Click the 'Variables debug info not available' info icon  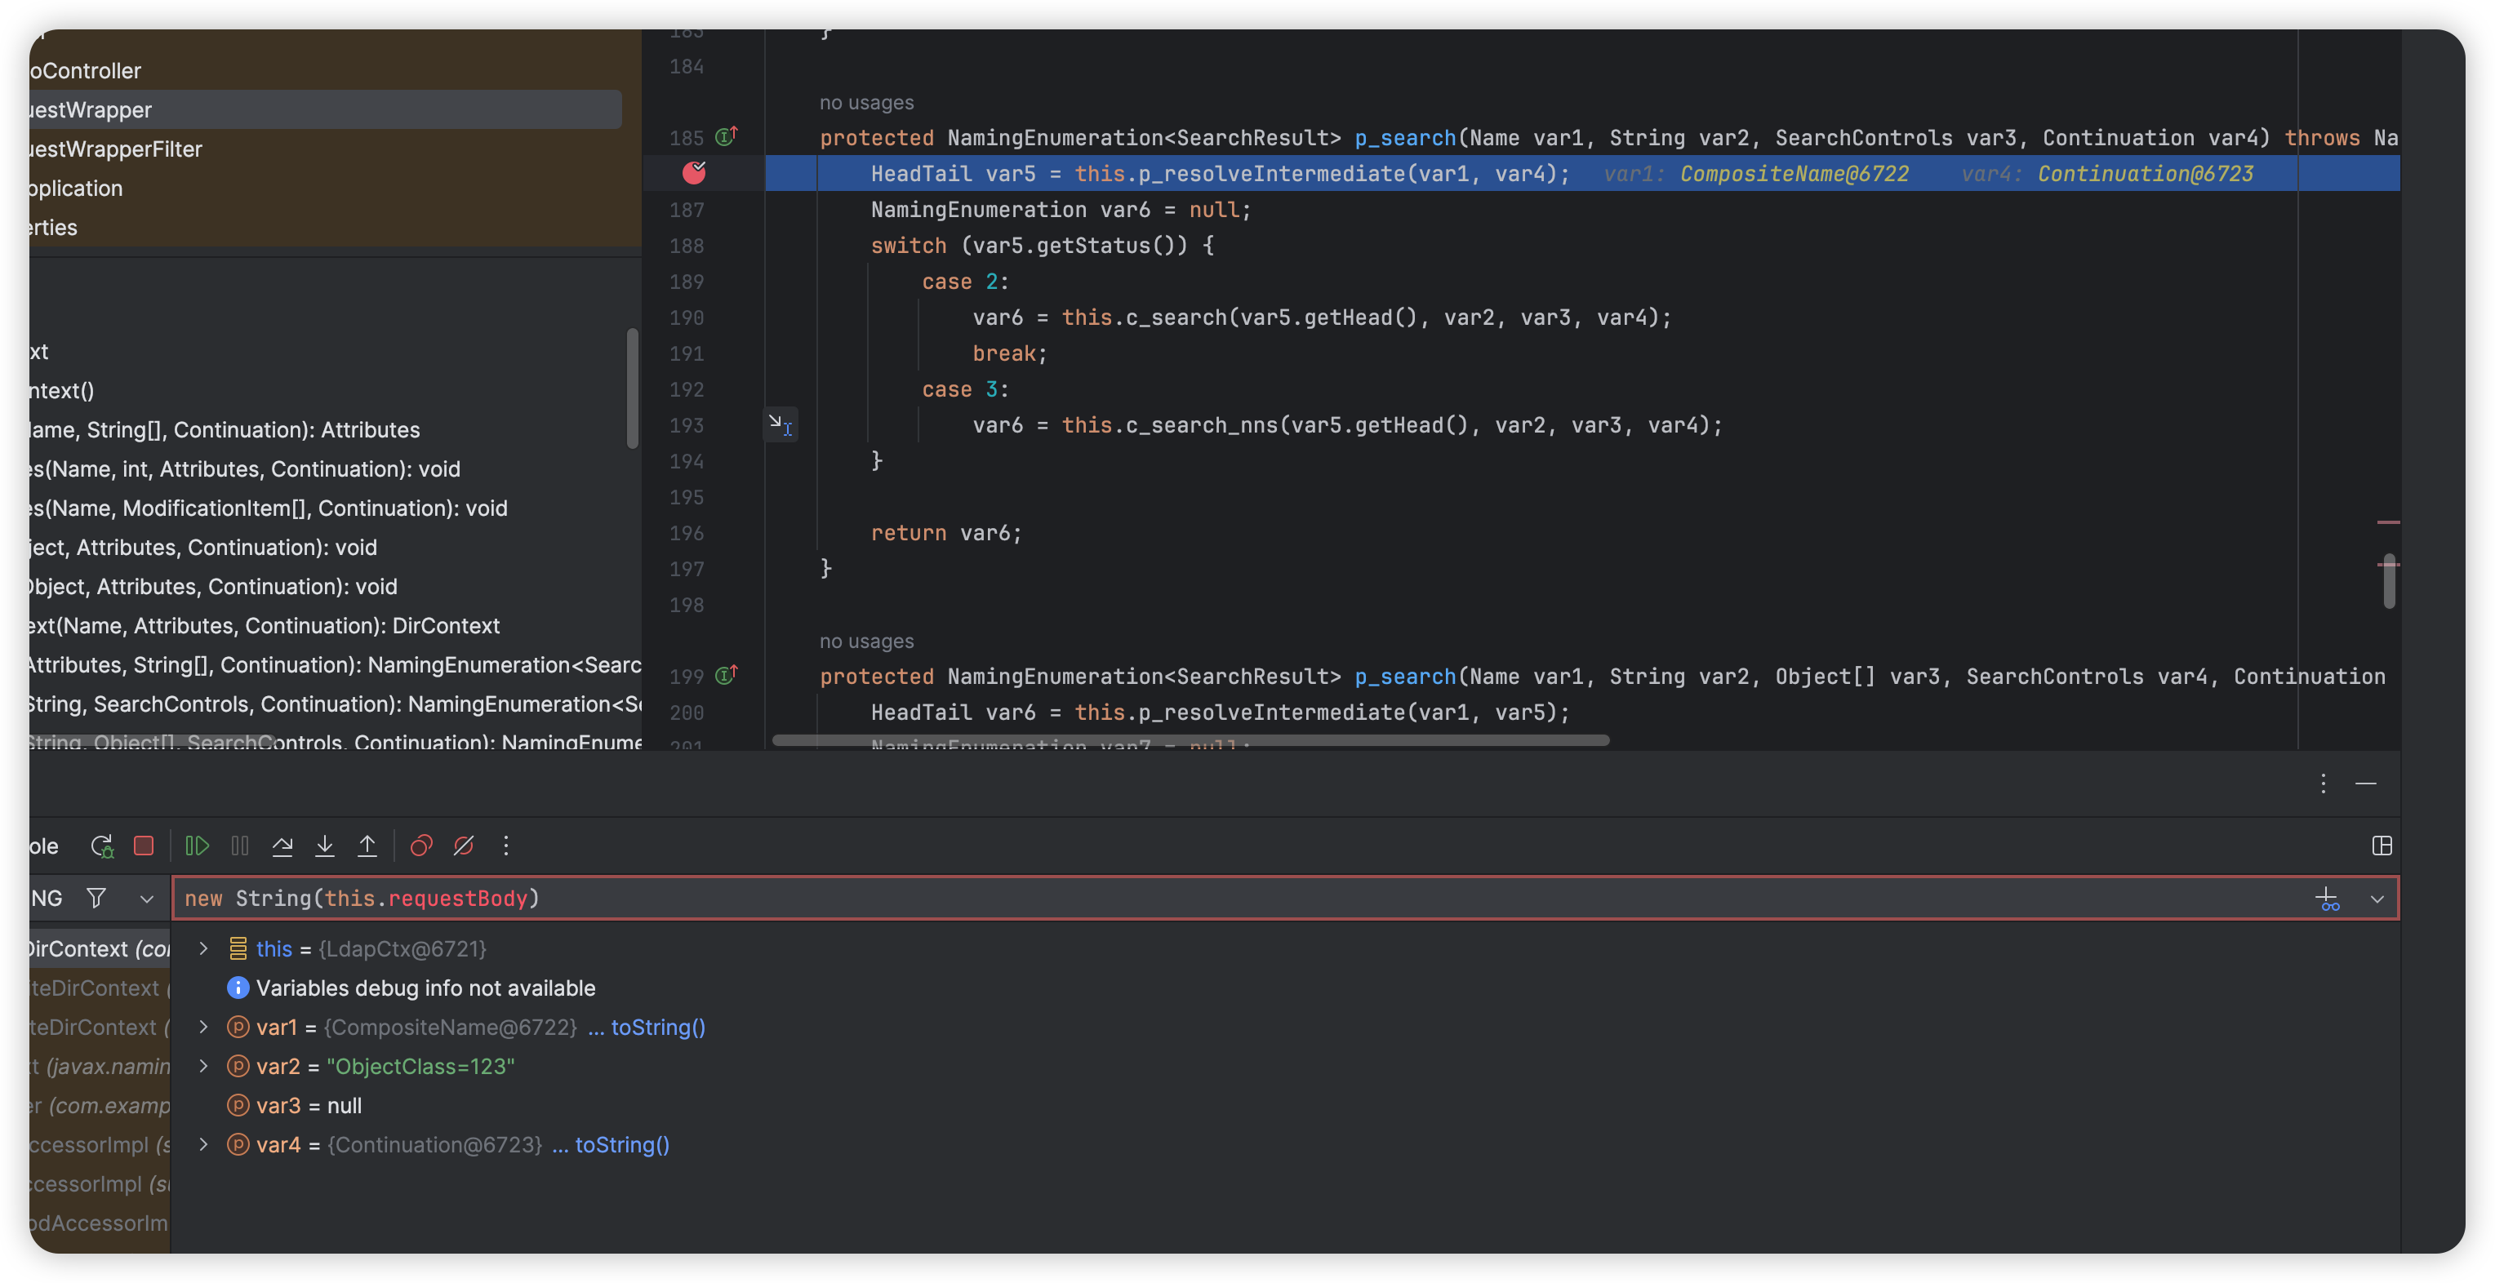[x=238, y=988]
